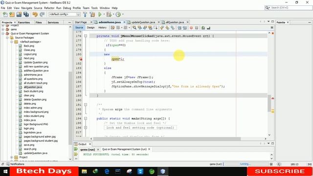Click the Shift Line Left icon

click(179, 28)
